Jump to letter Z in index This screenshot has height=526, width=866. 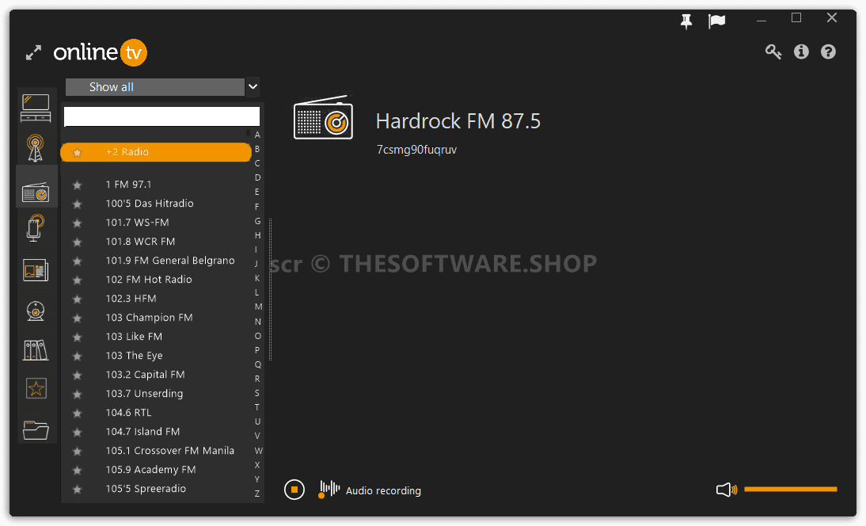pyautogui.click(x=257, y=494)
